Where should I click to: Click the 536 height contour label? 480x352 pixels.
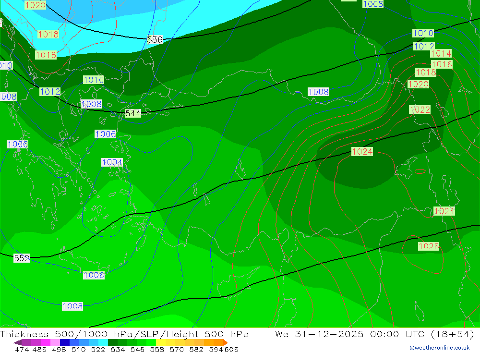click(155, 40)
